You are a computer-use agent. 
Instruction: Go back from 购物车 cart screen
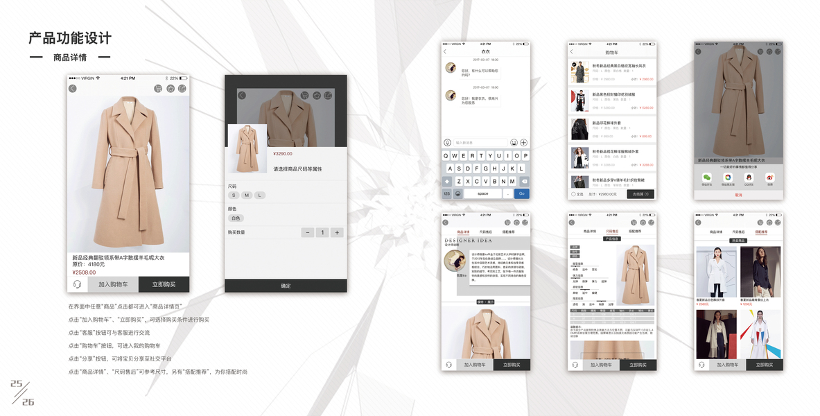point(572,52)
